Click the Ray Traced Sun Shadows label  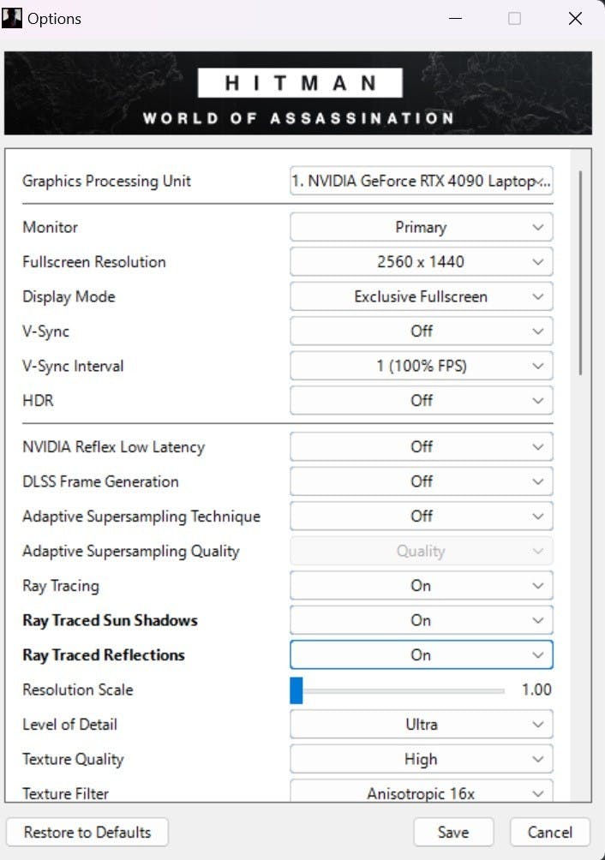coord(110,620)
